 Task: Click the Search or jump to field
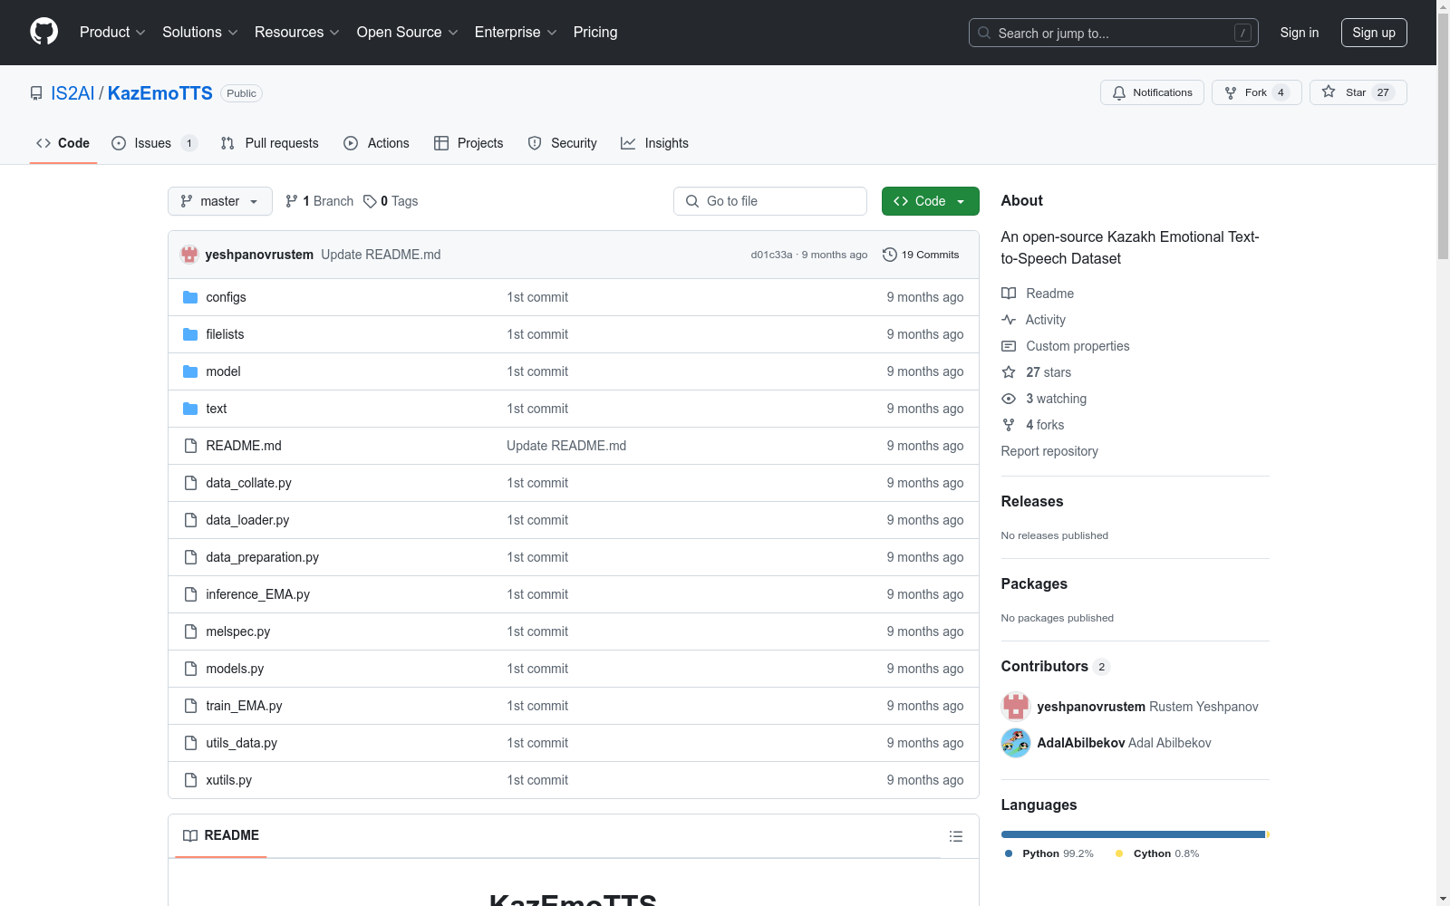[x=1114, y=33]
